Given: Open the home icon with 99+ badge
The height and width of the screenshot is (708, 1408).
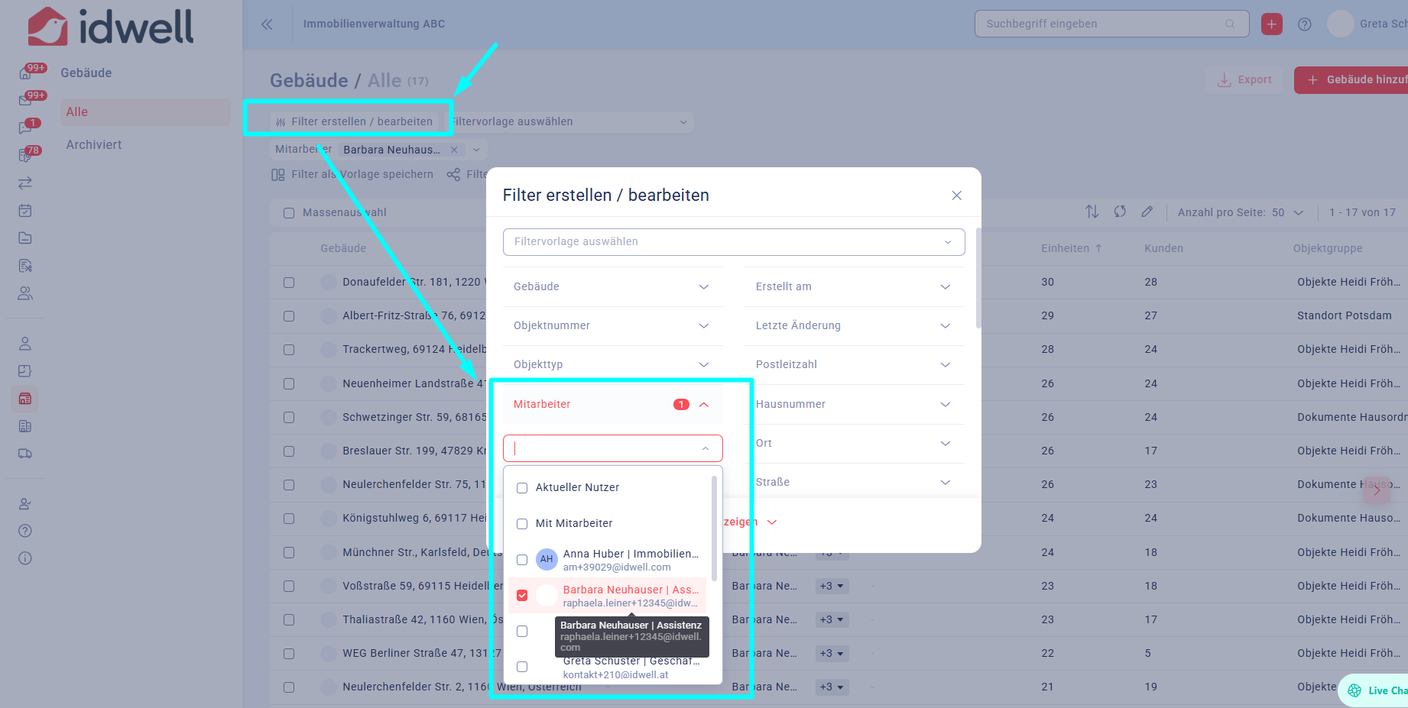Looking at the screenshot, I should tap(25, 73).
